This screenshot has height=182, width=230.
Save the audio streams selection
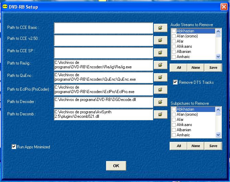213,68
